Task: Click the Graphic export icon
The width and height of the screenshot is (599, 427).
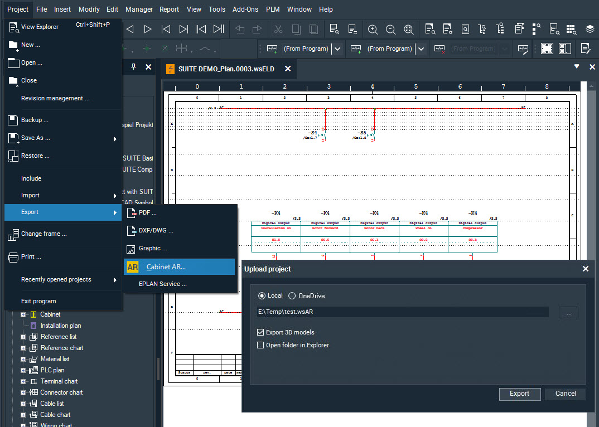Action: tap(131, 249)
